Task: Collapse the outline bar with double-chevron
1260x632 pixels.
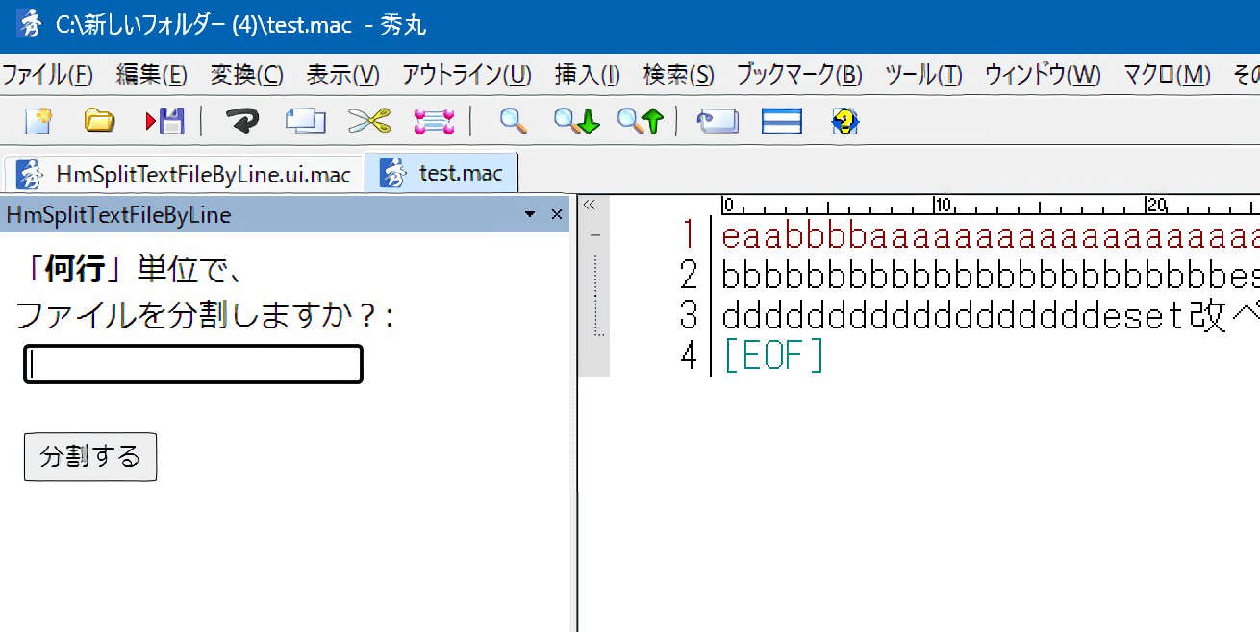Action: (x=590, y=205)
